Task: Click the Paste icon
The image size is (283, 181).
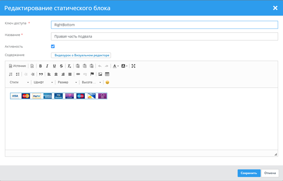Action: [x=78, y=66]
